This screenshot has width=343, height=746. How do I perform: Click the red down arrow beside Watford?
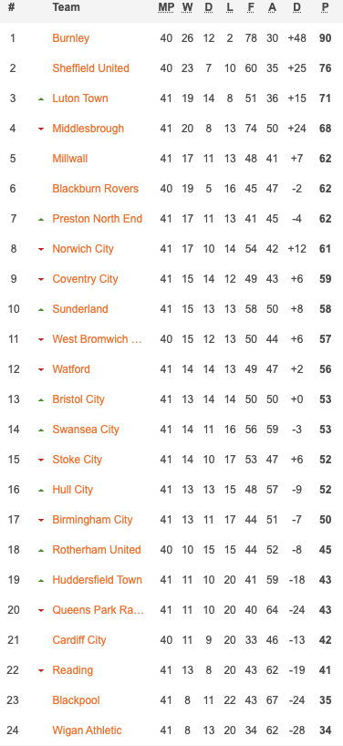(x=41, y=369)
